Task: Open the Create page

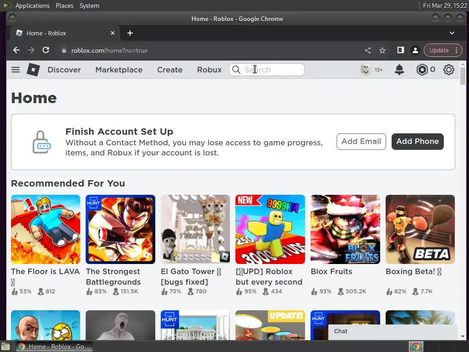Action: [x=169, y=70]
